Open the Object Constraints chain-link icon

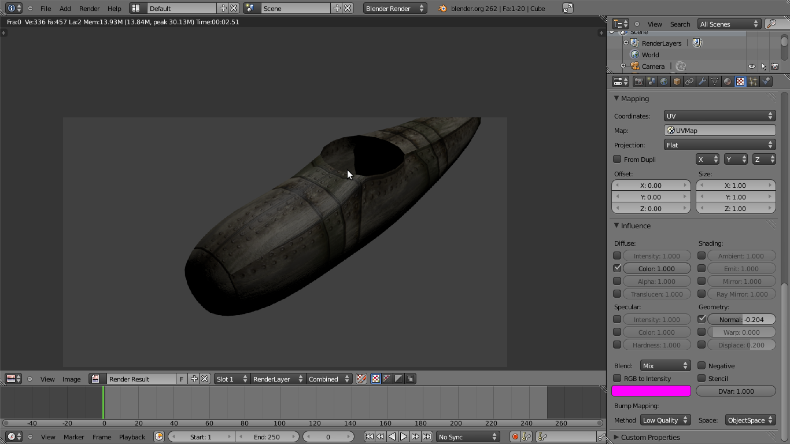[x=689, y=81]
